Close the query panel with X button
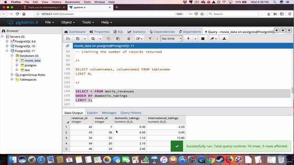The width and height of the screenshot is (294, 165). tap(289, 30)
